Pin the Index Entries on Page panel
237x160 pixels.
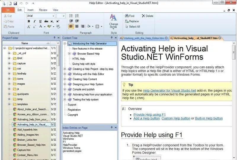tap(112, 127)
